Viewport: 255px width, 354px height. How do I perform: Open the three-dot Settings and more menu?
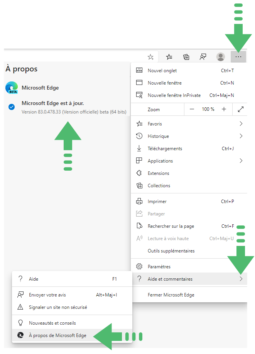pos(238,57)
